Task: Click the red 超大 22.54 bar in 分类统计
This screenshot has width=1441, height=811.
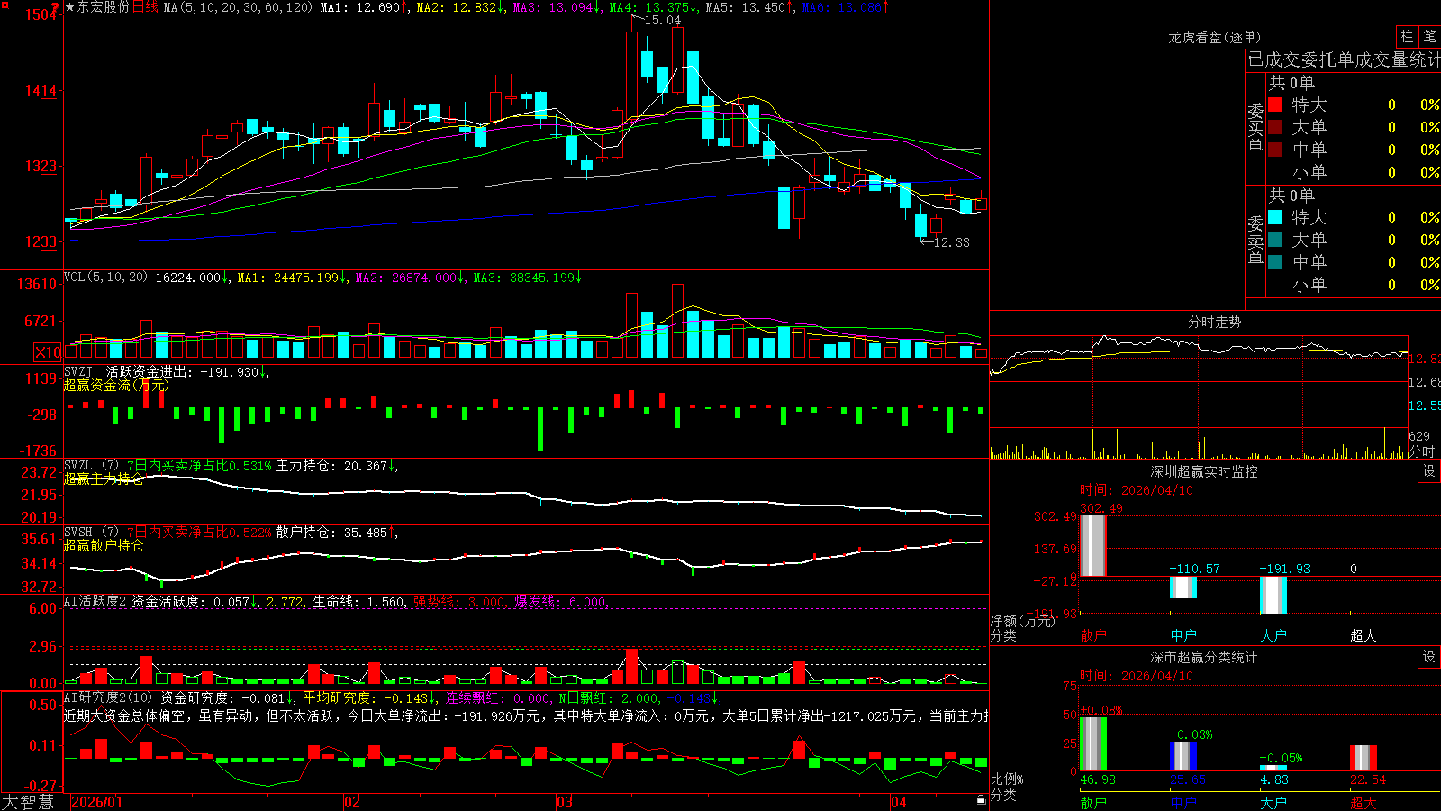Action: [x=1363, y=758]
